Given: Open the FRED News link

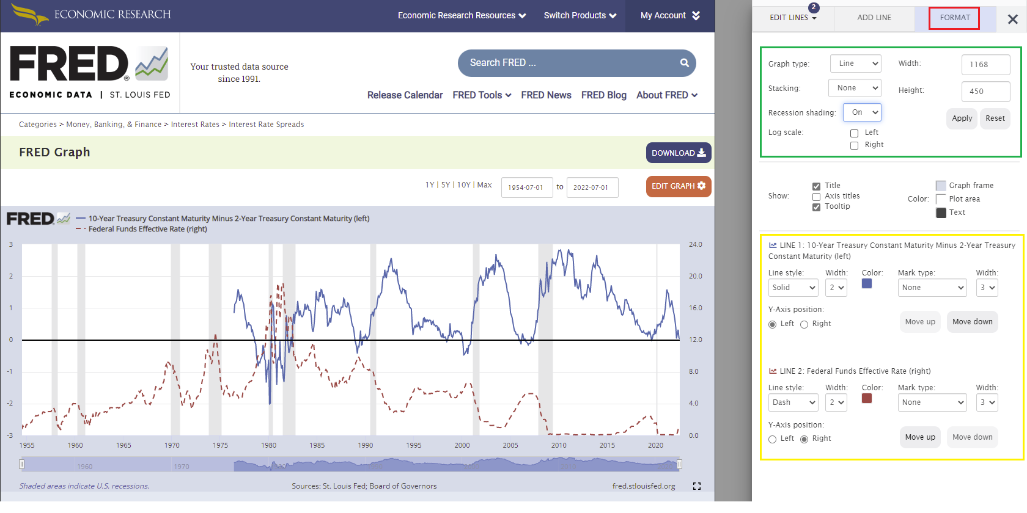Looking at the screenshot, I should pos(546,95).
